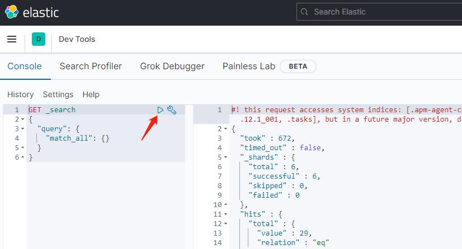Viewport: 462px width, 249px height.
Task: Click the red system indices warning line
Action: coord(347,114)
